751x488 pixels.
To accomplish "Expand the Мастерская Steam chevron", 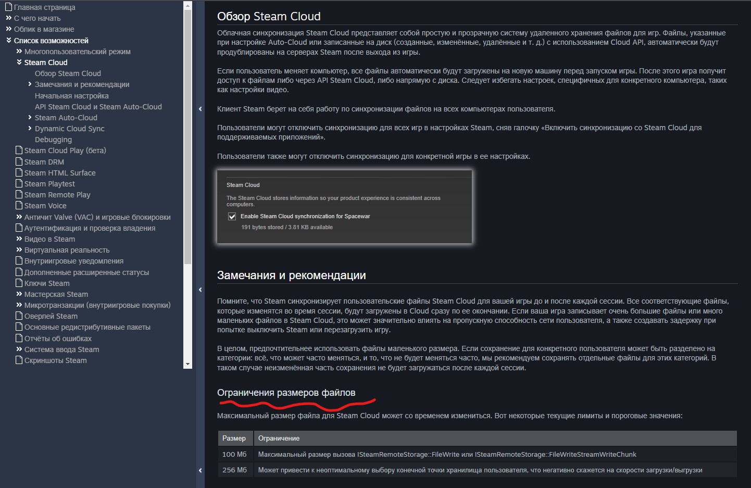I will coord(19,294).
